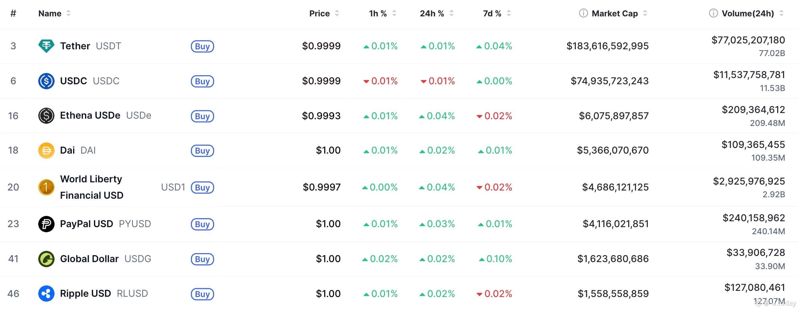Click the Dai coin logo
The height and width of the screenshot is (310, 798).
[x=46, y=150]
